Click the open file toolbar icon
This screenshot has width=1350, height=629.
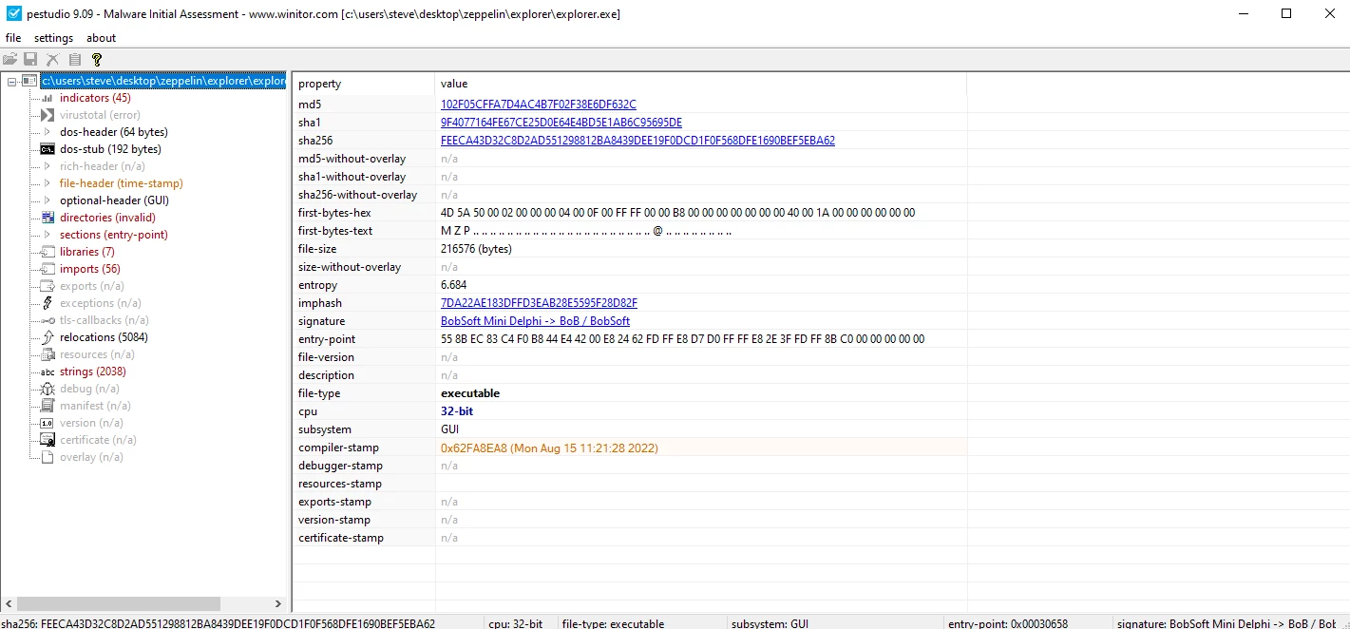click(10, 59)
